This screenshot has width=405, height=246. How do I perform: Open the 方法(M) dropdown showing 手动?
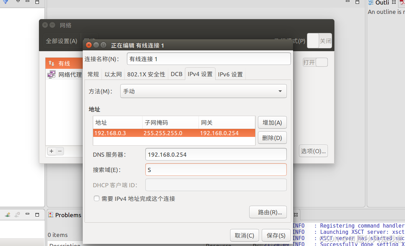pyautogui.click(x=203, y=91)
